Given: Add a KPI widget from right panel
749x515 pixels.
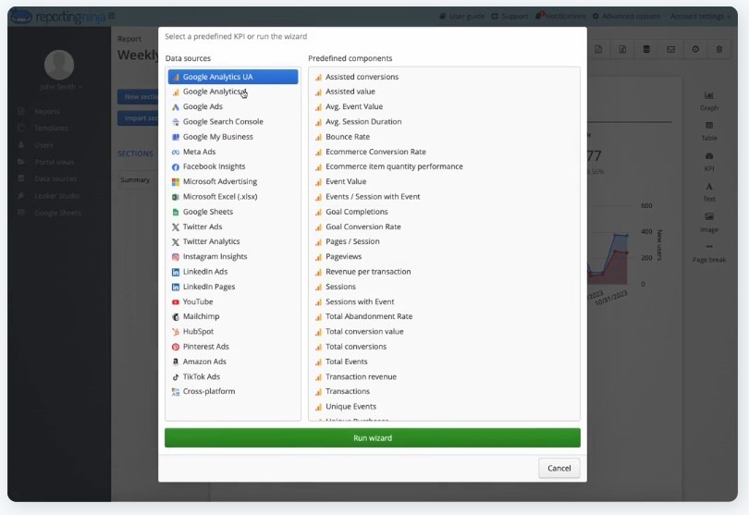Looking at the screenshot, I should click(709, 162).
